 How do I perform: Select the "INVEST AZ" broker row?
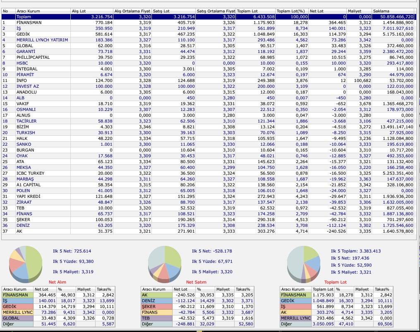coord(208,86)
